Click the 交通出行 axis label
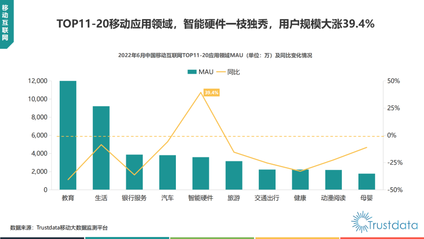 click(267, 198)
